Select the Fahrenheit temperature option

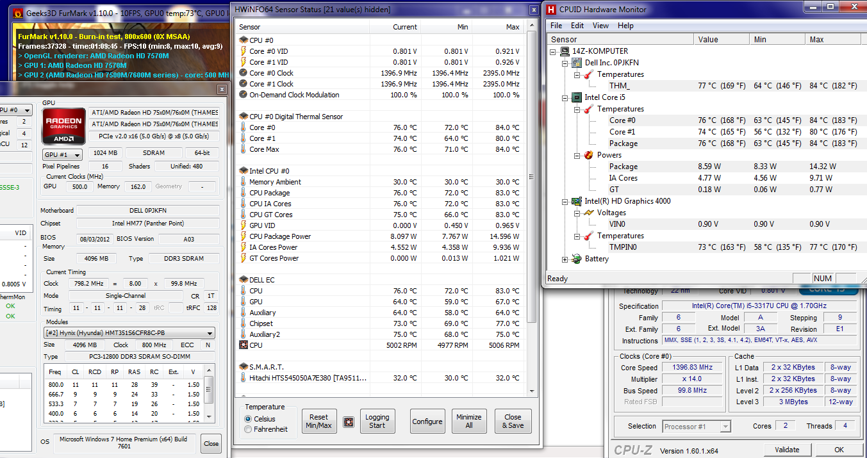pyautogui.click(x=249, y=430)
